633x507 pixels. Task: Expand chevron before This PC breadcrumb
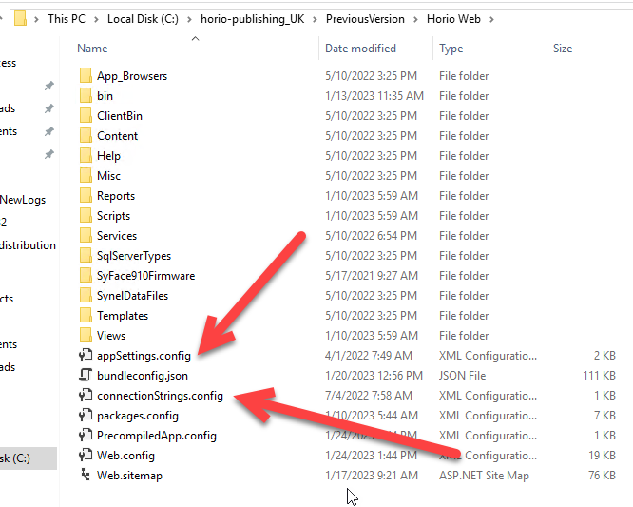click(36, 19)
